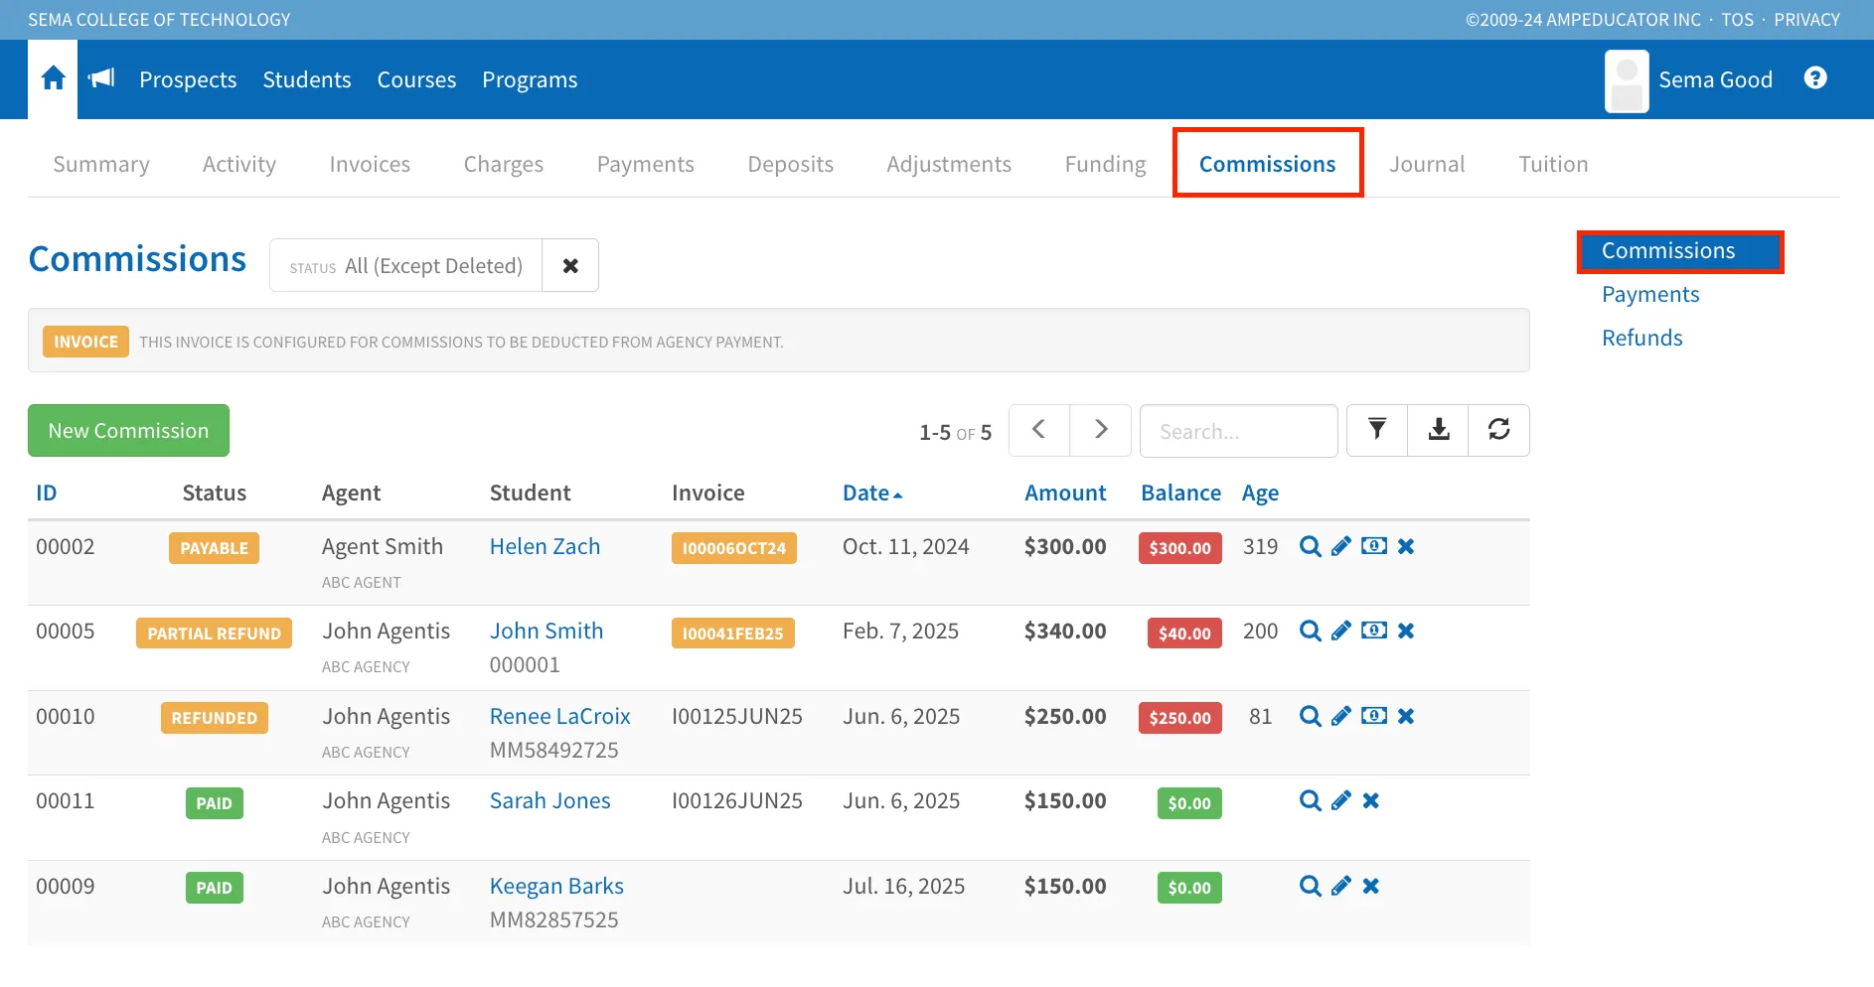Screen dimensions: 1874x987
Task: Sort by Amount column header
Action: point(1065,493)
